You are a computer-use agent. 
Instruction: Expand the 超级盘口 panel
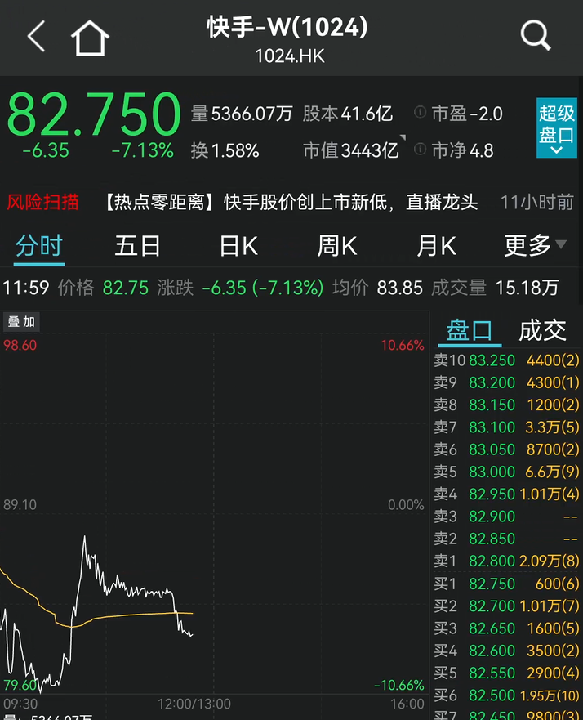(x=556, y=128)
